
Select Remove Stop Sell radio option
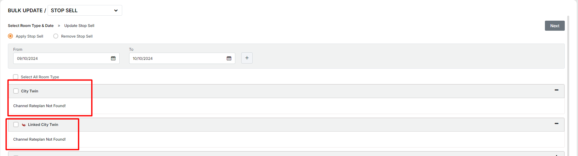(x=56, y=36)
